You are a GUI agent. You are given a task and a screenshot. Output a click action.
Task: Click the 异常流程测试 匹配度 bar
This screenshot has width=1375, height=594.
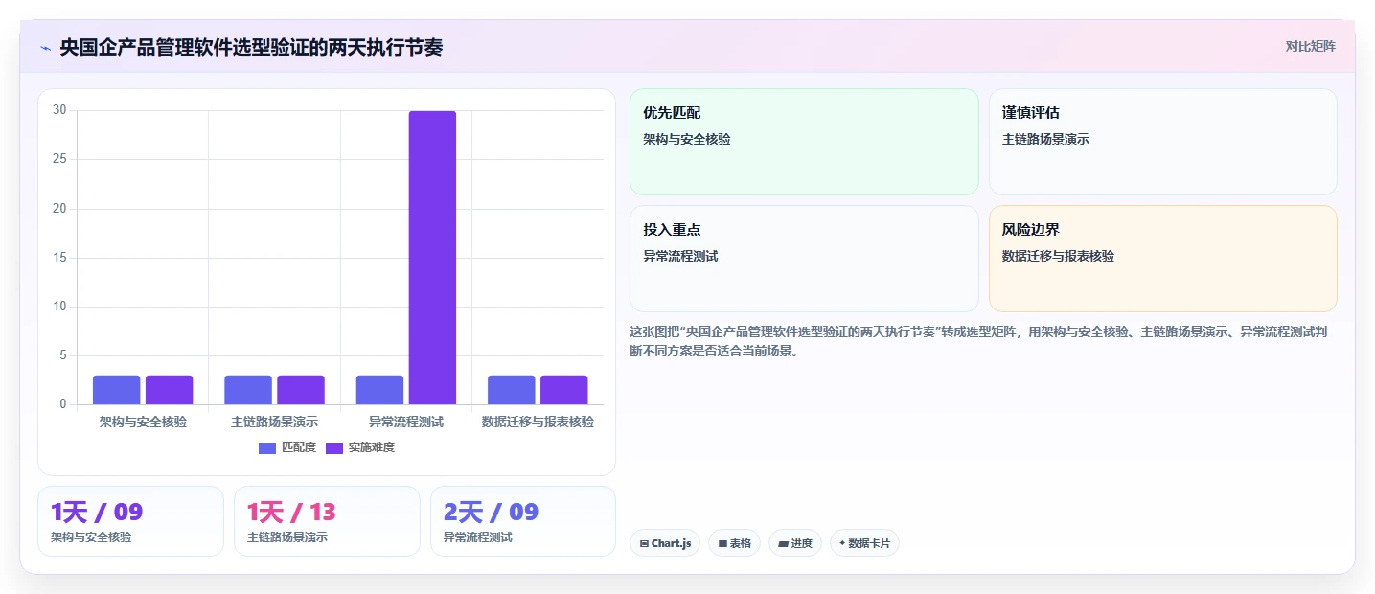pyautogui.click(x=379, y=390)
